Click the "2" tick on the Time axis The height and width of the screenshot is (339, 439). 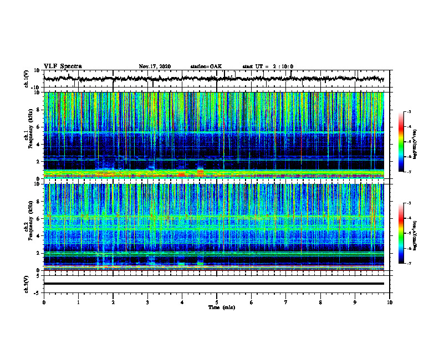click(113, 302)
